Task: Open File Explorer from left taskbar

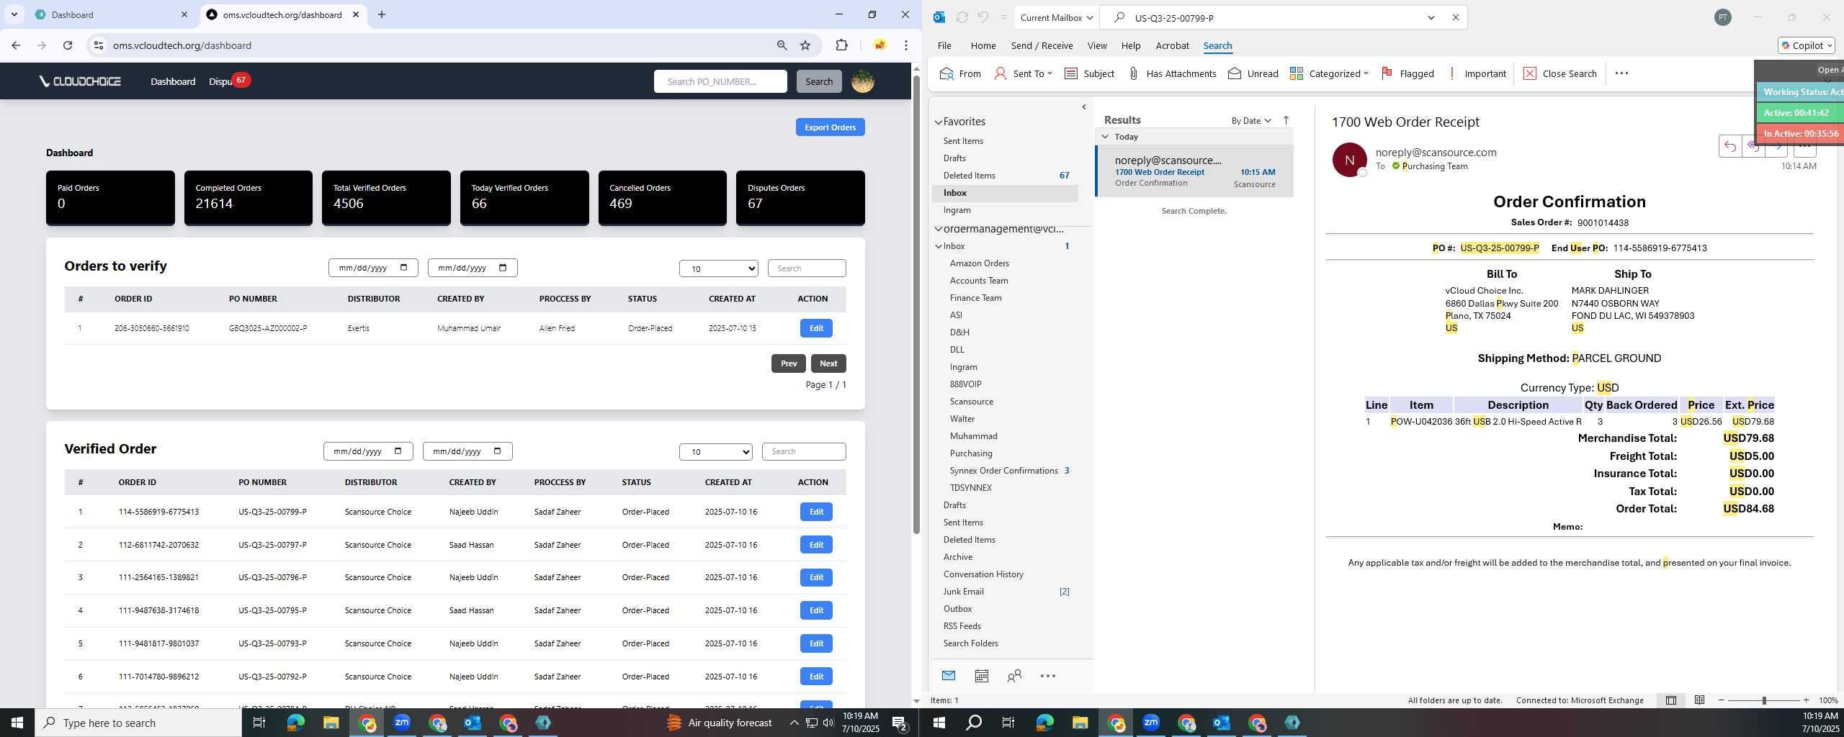Action: (331, 723)
